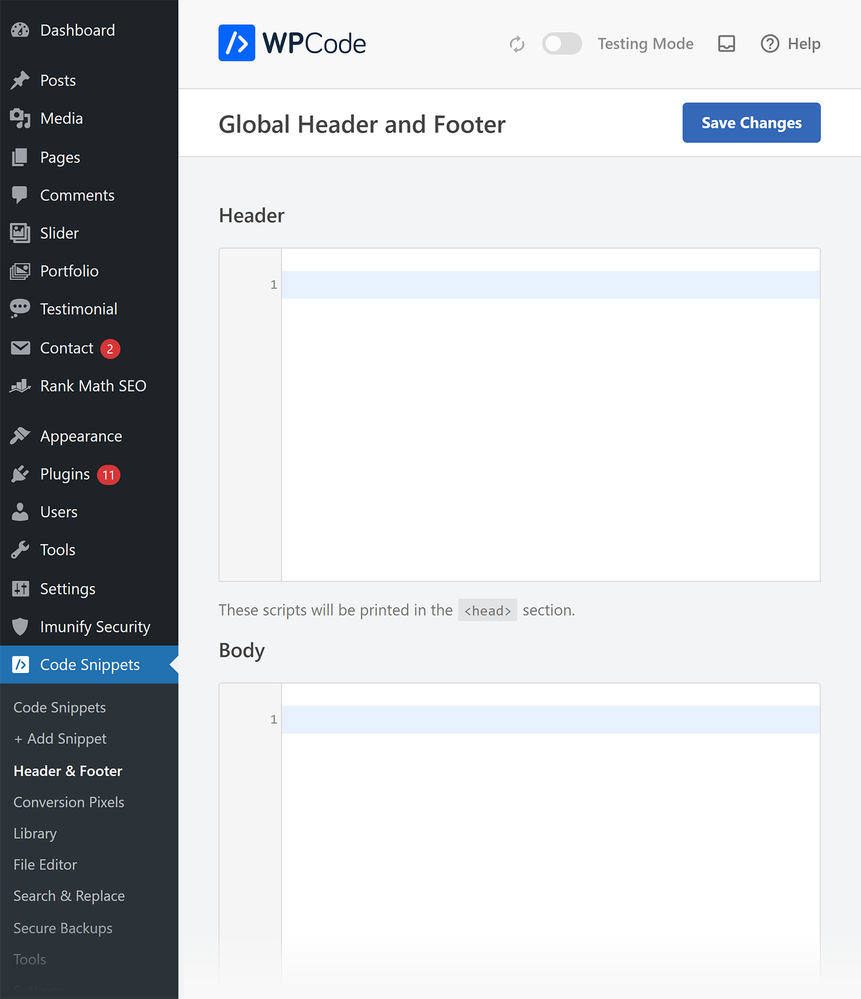
Task: Open the WPCode inbox notifications icon
Action: click(x=727, y=44)
